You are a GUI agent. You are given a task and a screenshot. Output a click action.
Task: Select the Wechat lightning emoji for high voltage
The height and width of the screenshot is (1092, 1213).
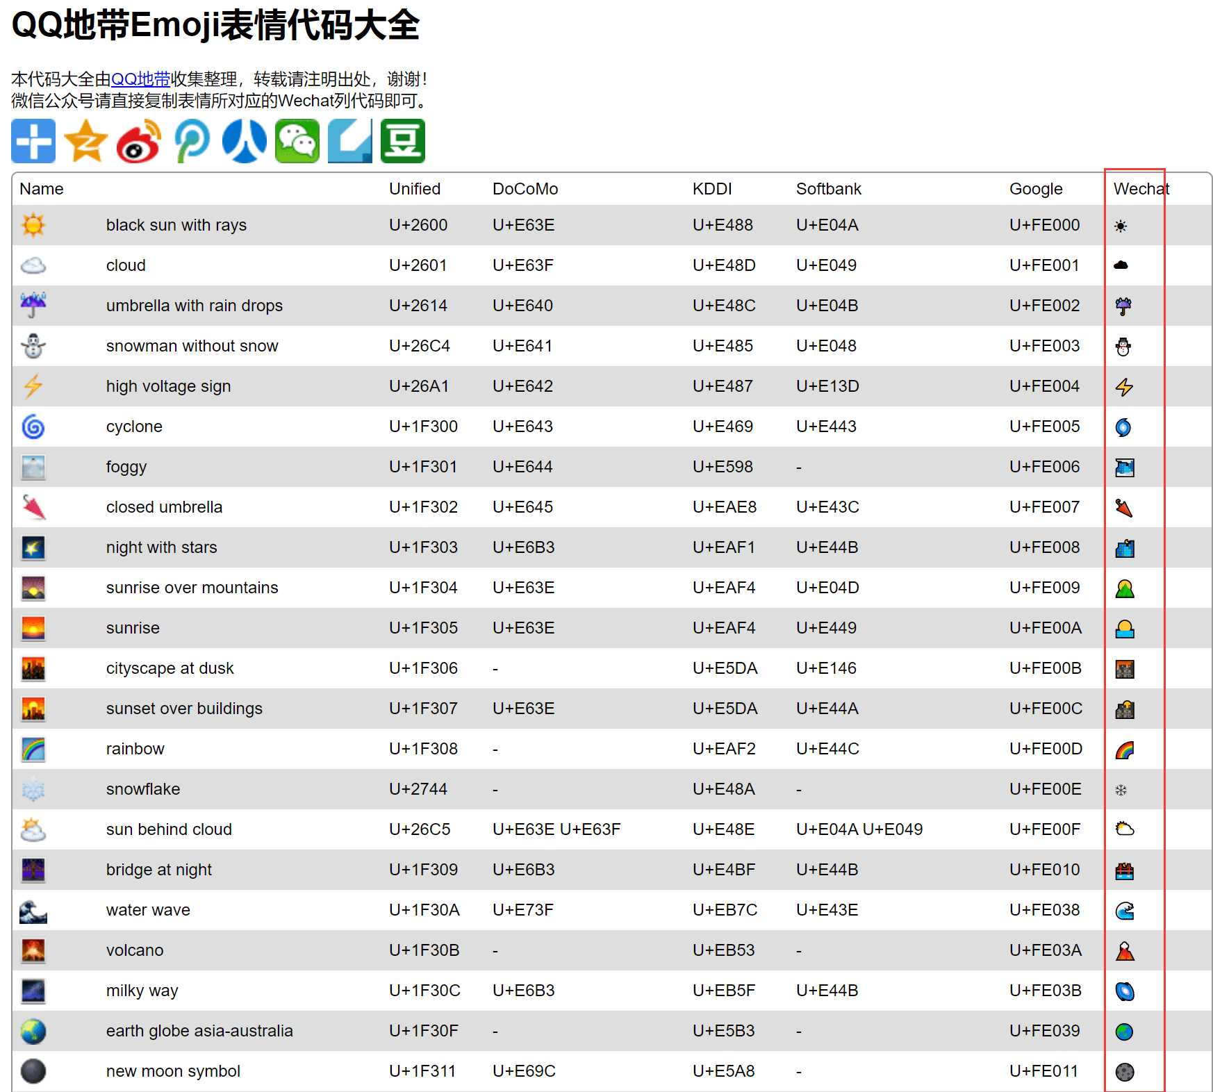1124,387
